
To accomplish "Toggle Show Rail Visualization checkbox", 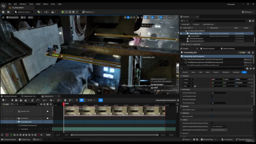I will [x=212, y=100].
